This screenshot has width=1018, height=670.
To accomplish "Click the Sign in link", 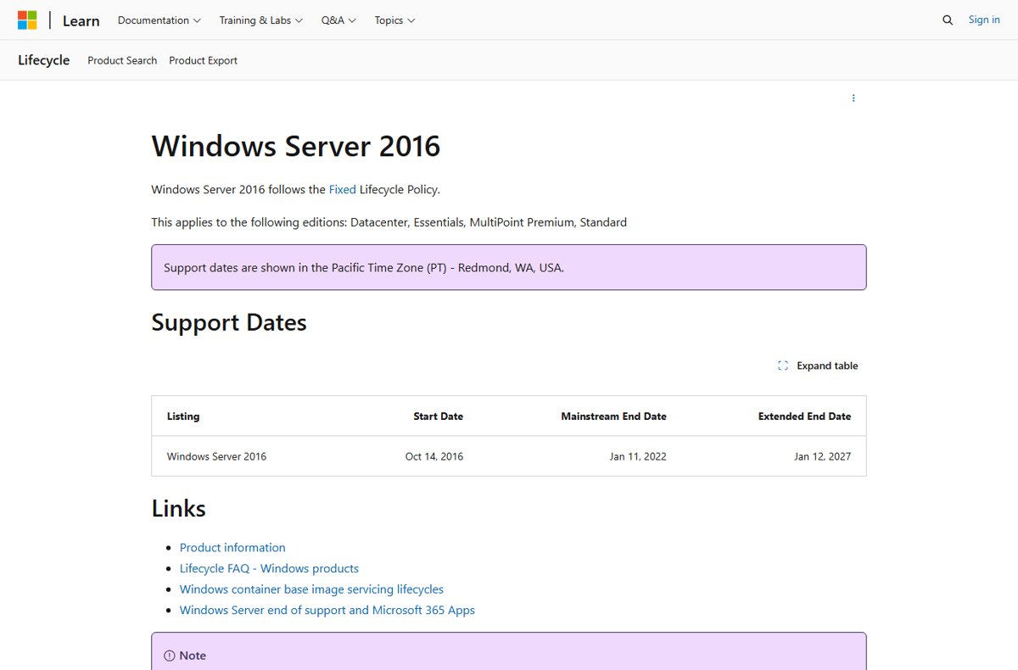I will pyautogui.click(x=984, y=20).
